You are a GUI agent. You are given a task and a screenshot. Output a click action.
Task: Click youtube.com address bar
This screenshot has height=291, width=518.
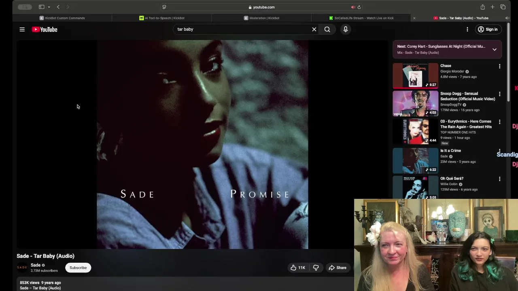click(261, 7)
